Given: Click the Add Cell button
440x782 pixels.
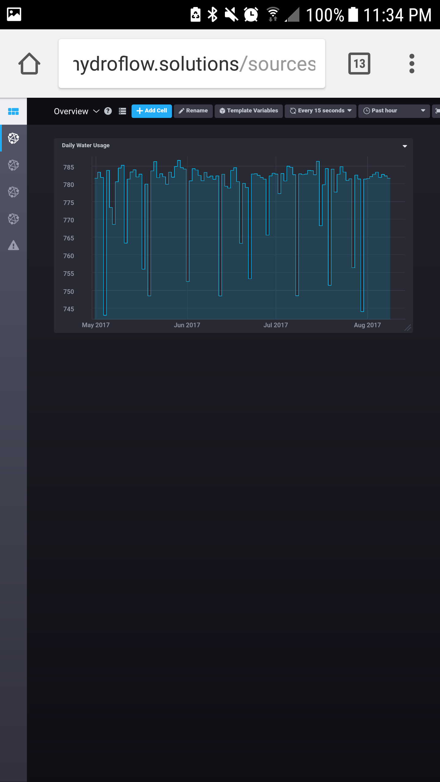Looking at the screenshot, I should (152, 111).
